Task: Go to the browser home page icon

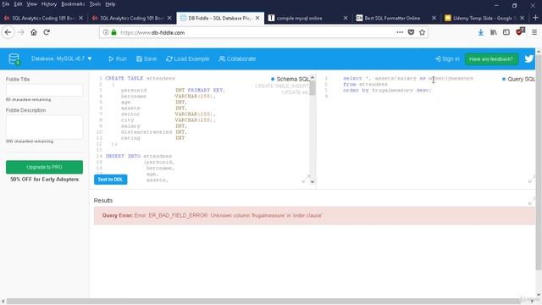Action: coord(34,32)
